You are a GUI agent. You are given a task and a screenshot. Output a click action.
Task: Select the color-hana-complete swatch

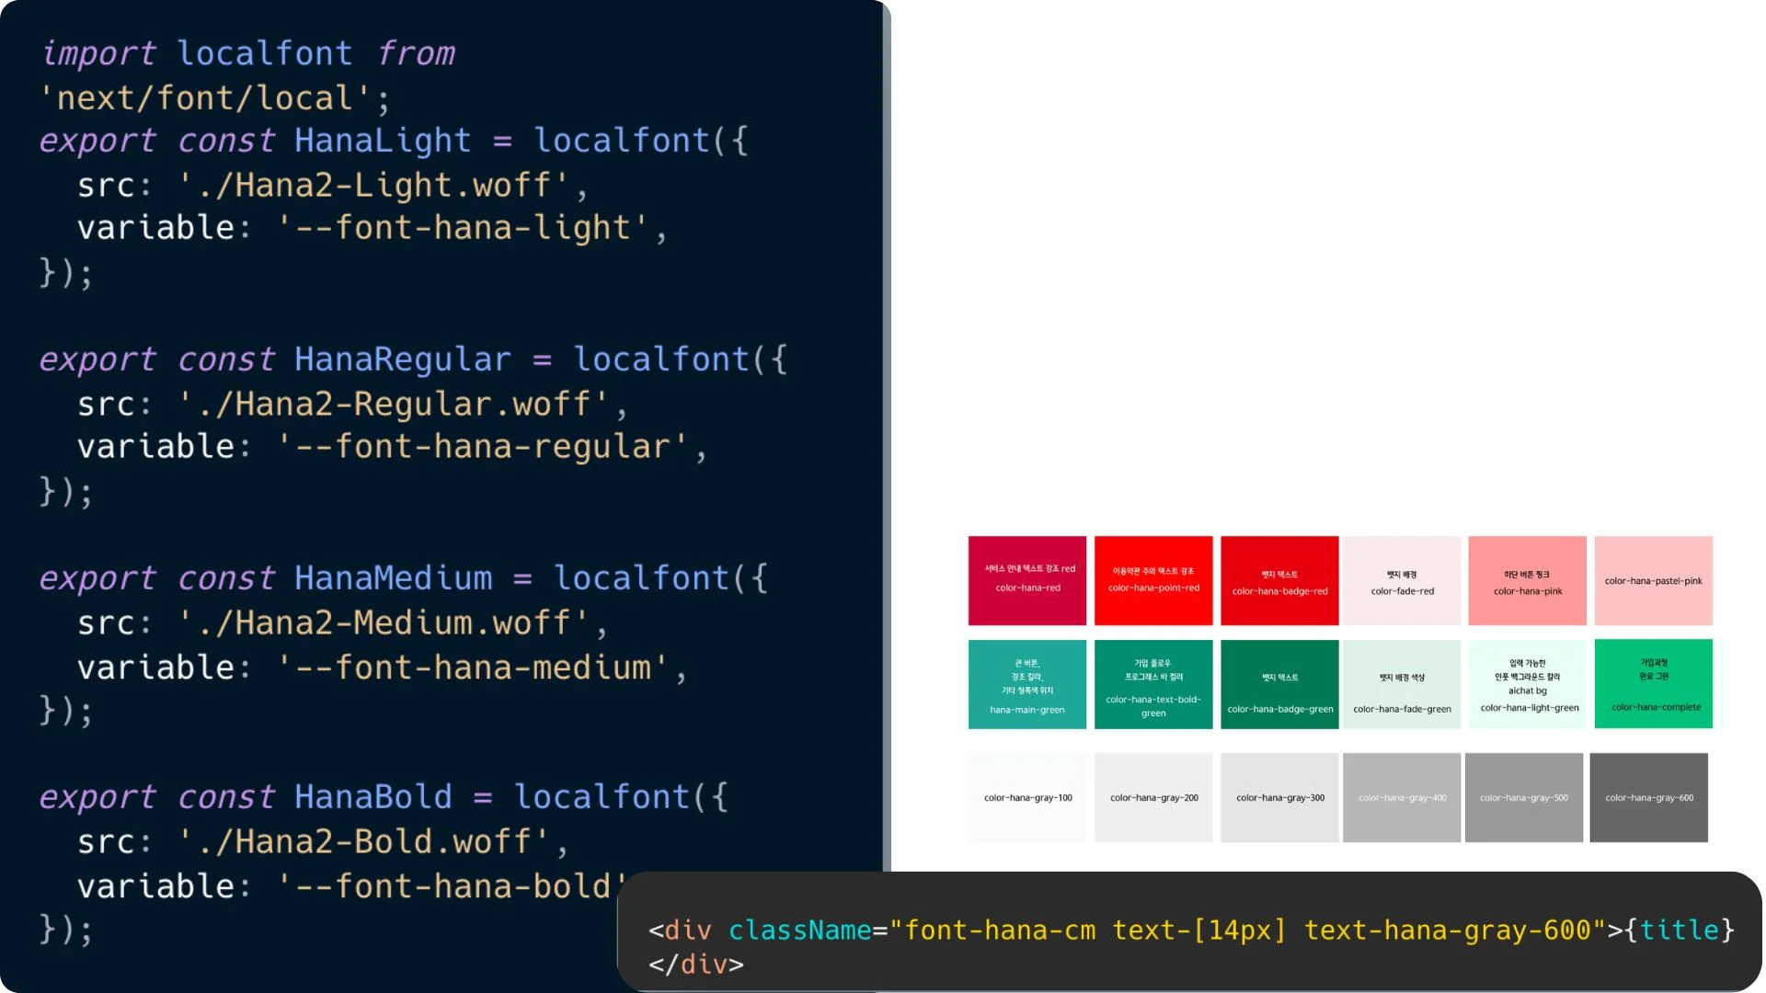click(x=1653, y=683)
